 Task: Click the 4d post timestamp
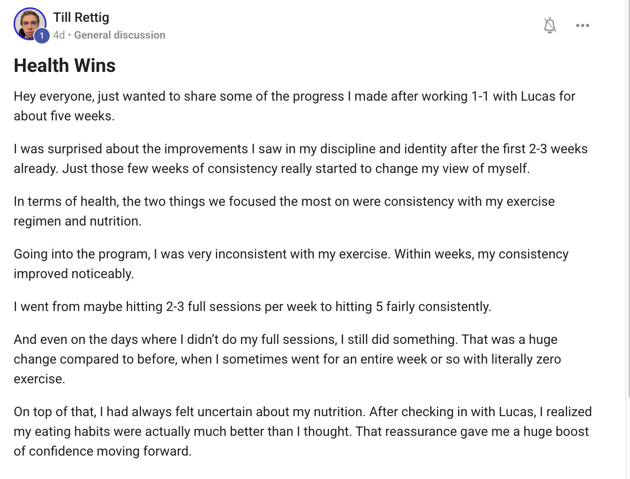coord(59,35)
